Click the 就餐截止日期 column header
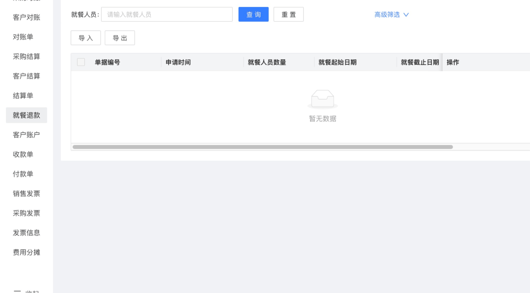The width and height of the screenshot is (530, 293). pyautogui.click(x=420, y=62)
